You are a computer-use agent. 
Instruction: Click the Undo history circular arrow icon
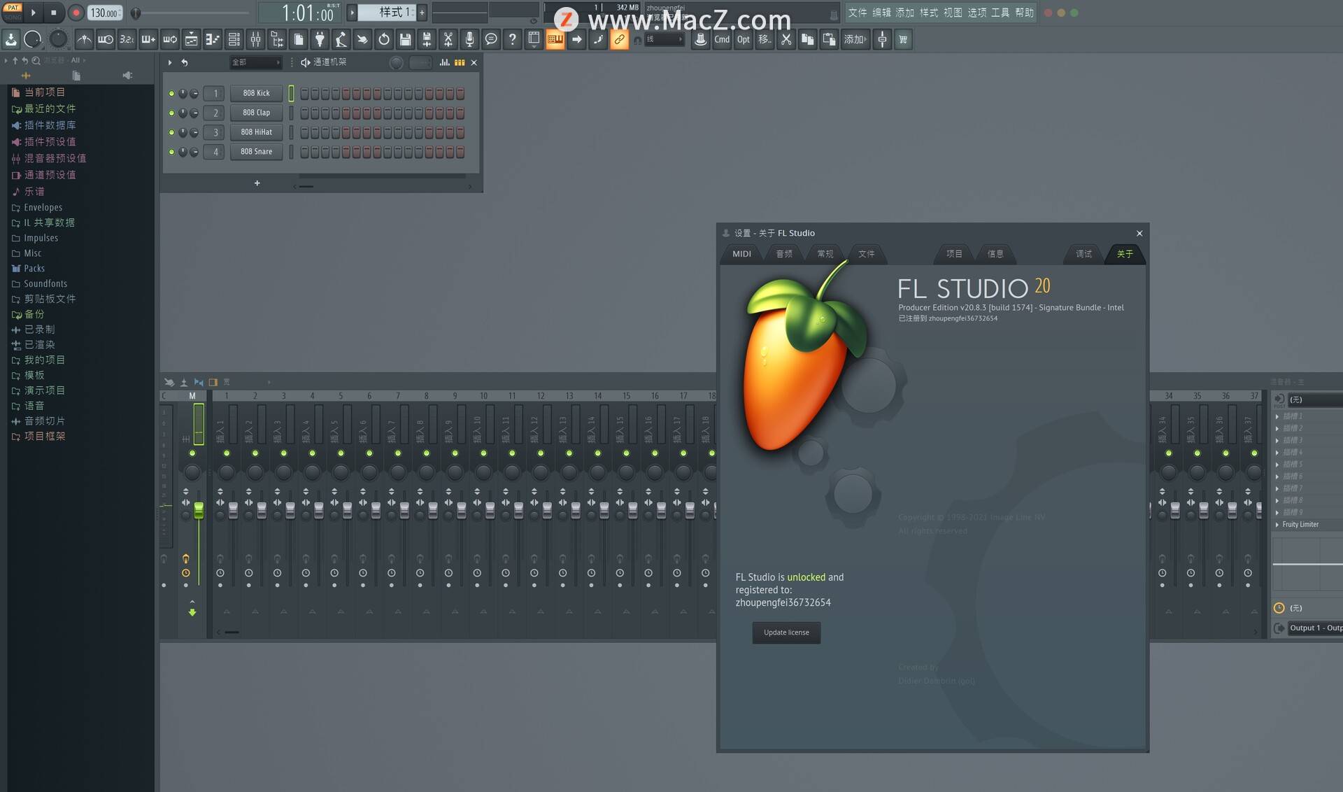[383, 40]
